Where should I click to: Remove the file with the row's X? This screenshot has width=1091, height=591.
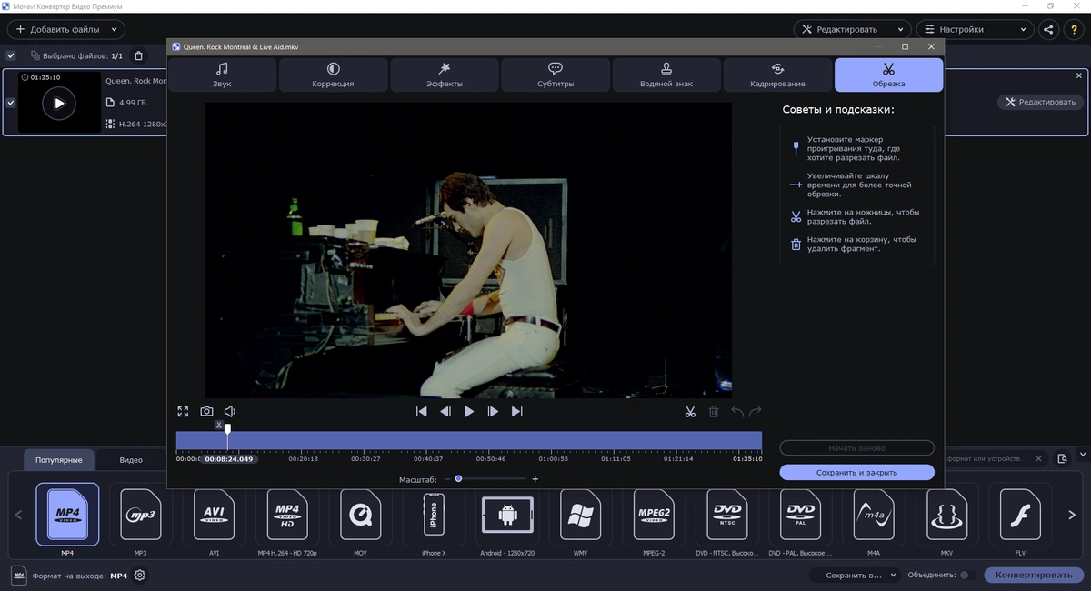(1079, 75)
